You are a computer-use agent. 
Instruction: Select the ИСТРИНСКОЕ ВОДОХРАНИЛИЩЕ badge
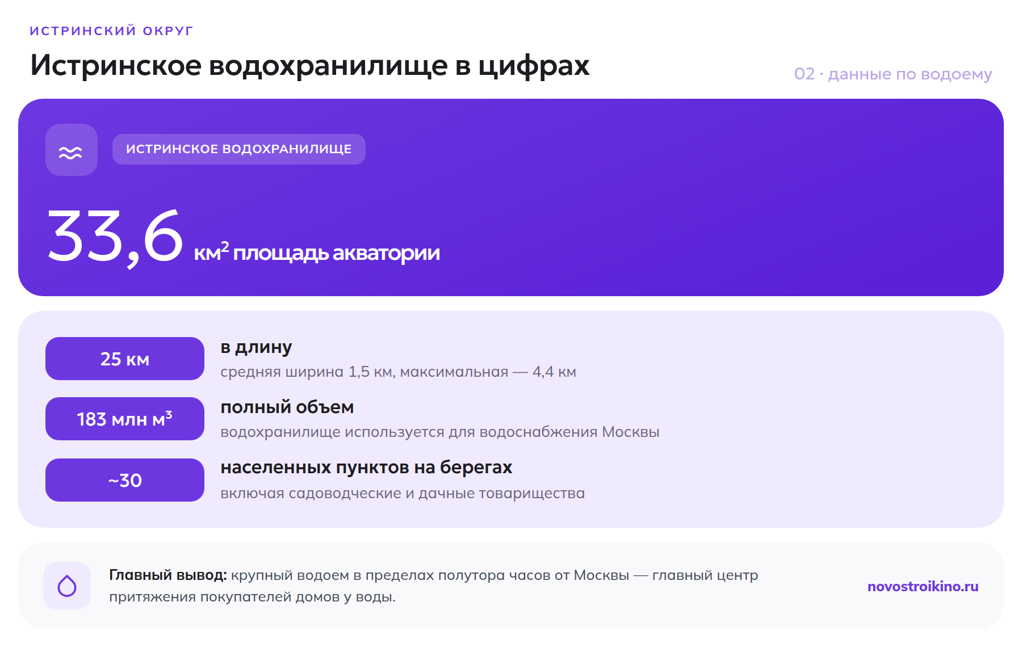pos(239,149)
